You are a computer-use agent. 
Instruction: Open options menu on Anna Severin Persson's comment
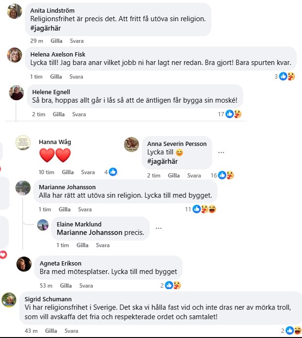tap(221, 153)
